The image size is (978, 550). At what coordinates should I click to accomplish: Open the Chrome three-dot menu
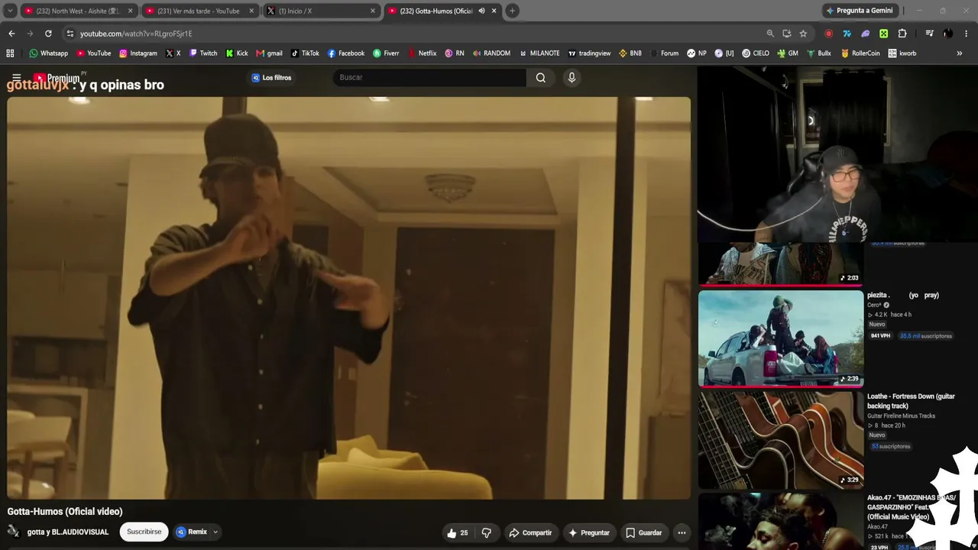tap(966, 34)
